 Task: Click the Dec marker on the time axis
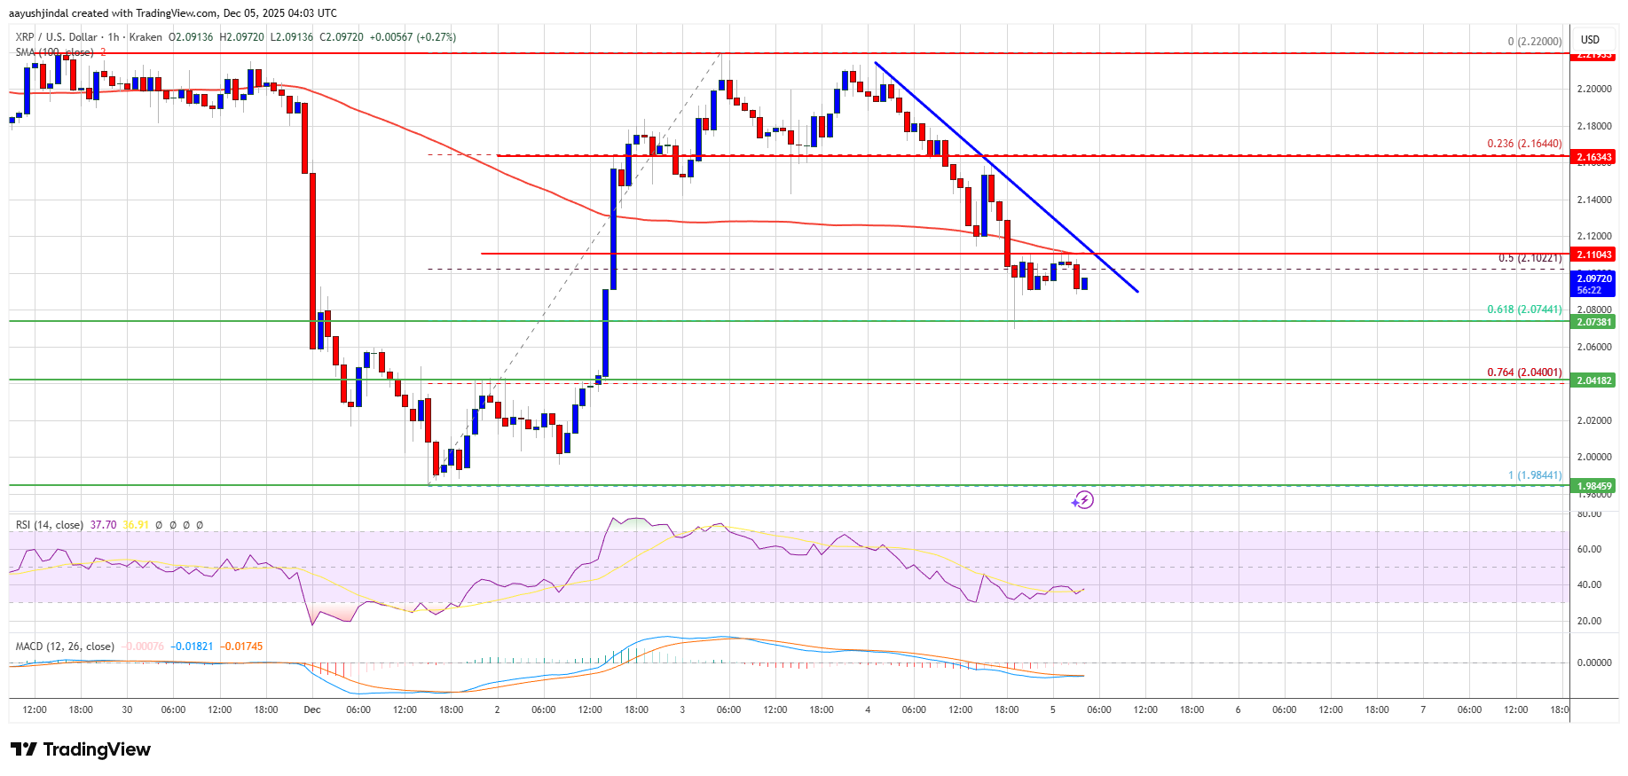[x=311, y=709]
